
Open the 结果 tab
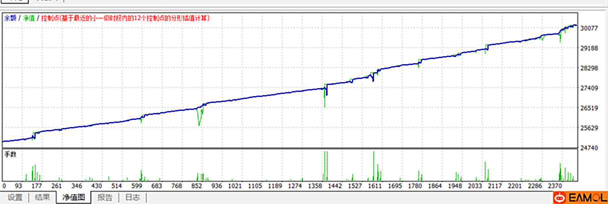point(42,198)
